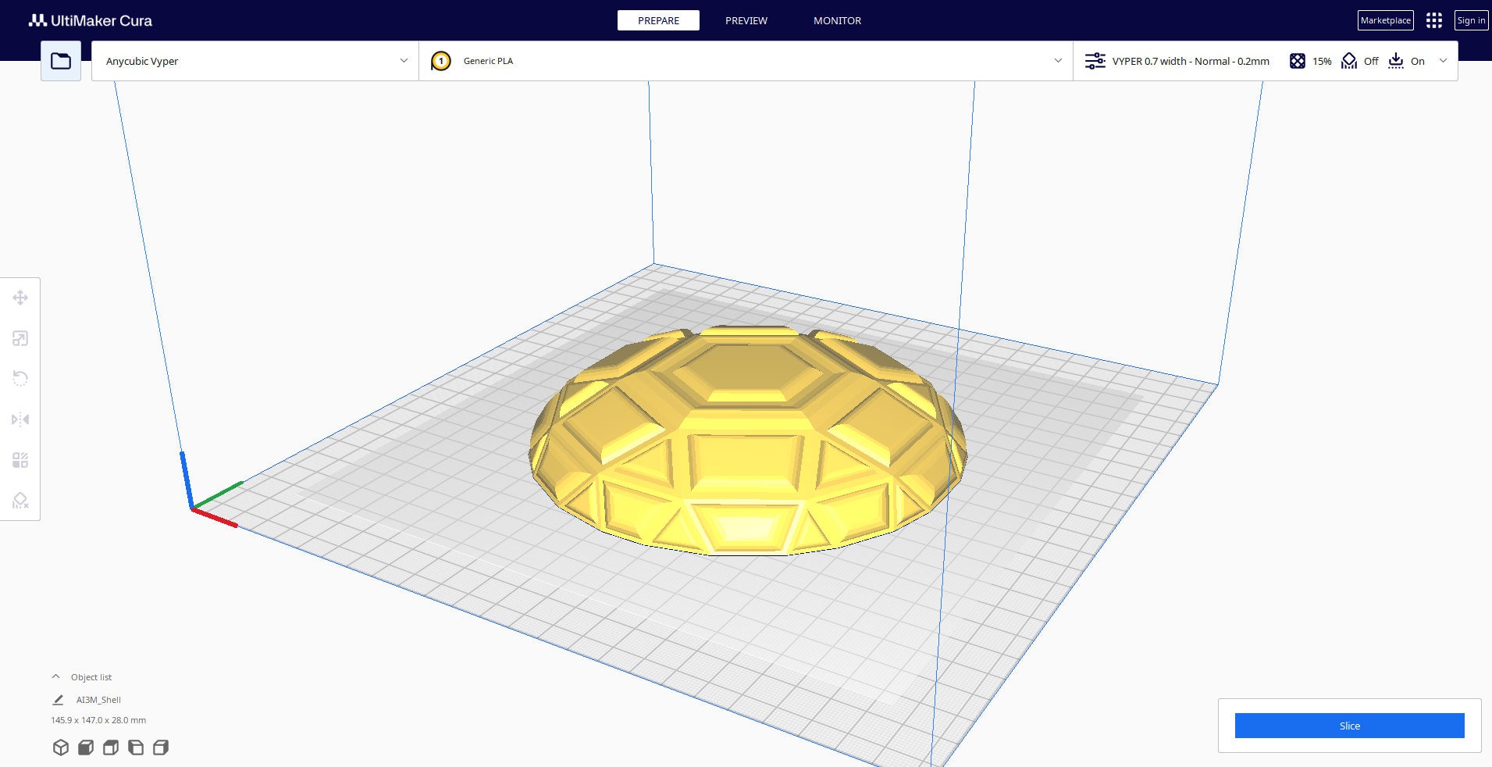Select the Rotate tool
The height and width of the screenshot is (767, 1492).
click(x=20, y=378)
